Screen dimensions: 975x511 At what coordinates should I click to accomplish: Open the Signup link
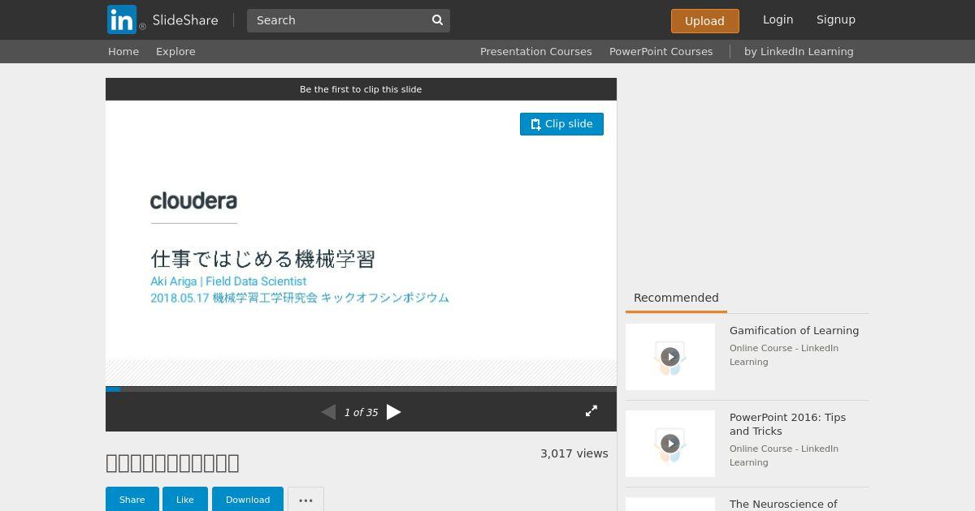coord(836,19)
